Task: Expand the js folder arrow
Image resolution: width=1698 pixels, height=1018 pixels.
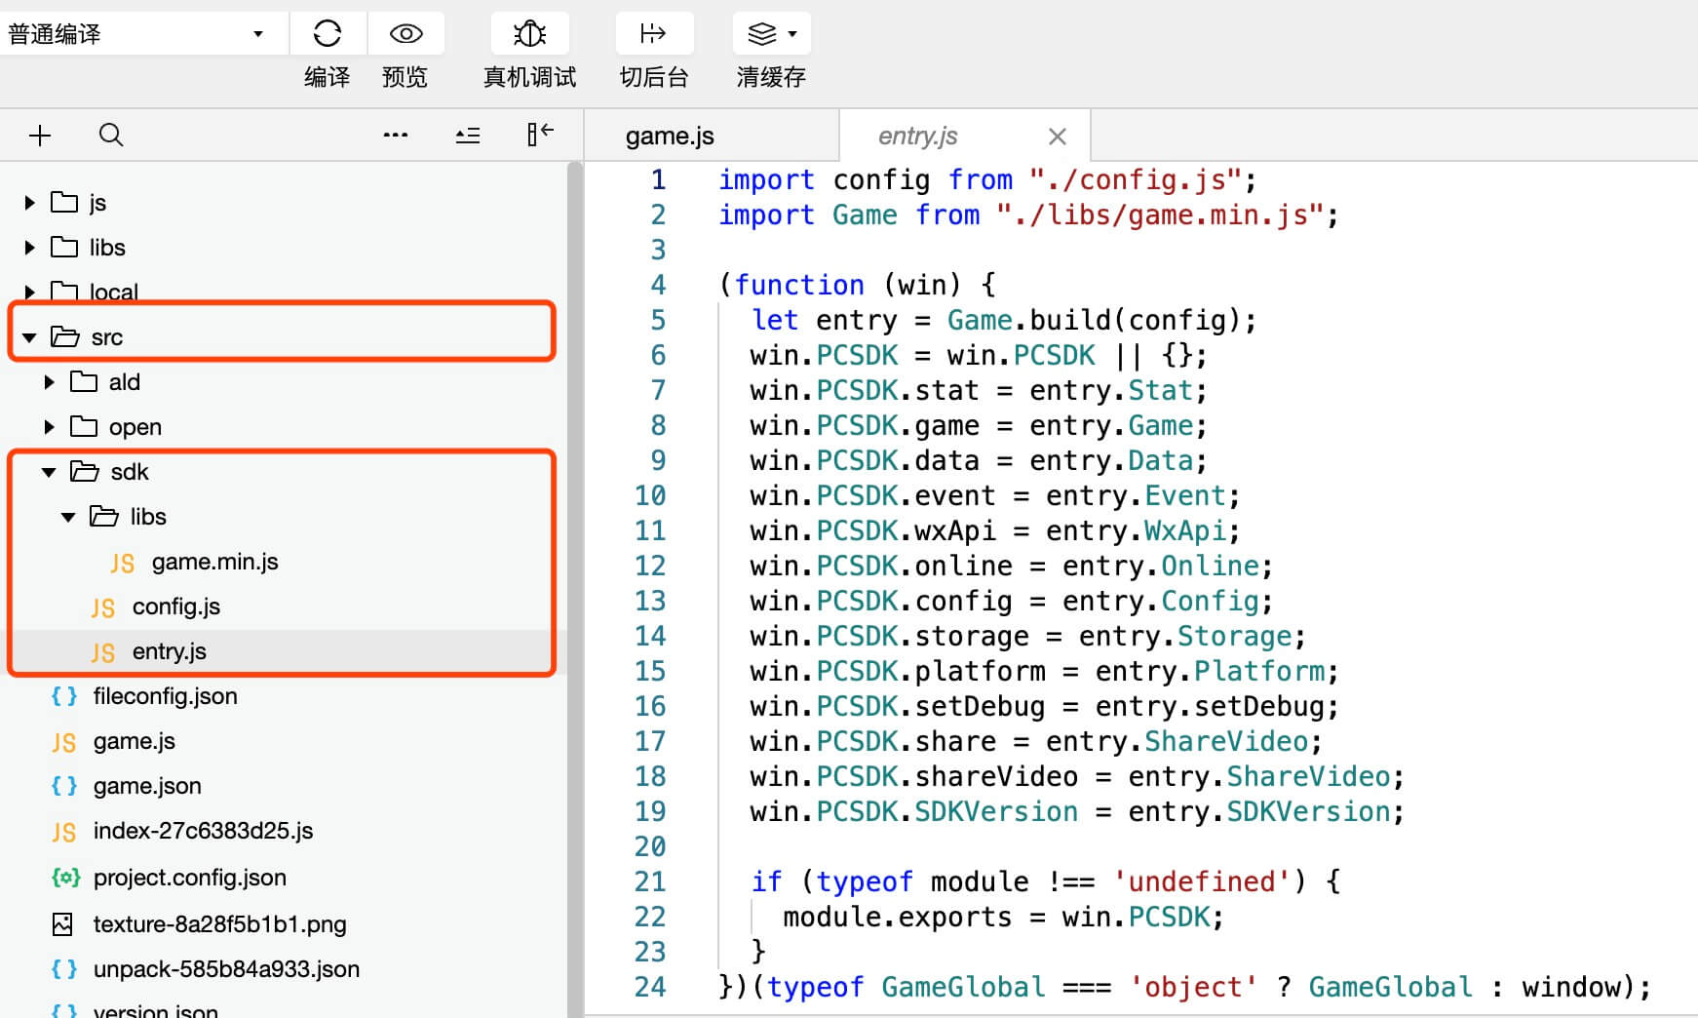Action: coord(29,203)
